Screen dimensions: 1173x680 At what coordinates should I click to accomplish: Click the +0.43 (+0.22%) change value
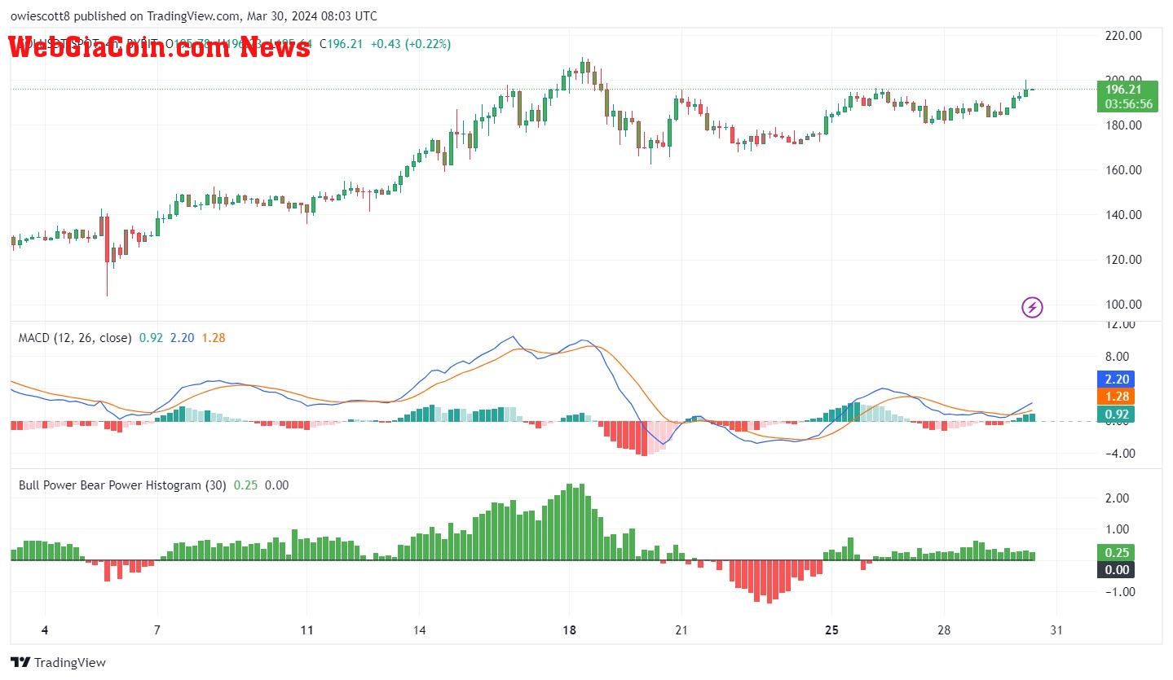(x=410, y=43)
